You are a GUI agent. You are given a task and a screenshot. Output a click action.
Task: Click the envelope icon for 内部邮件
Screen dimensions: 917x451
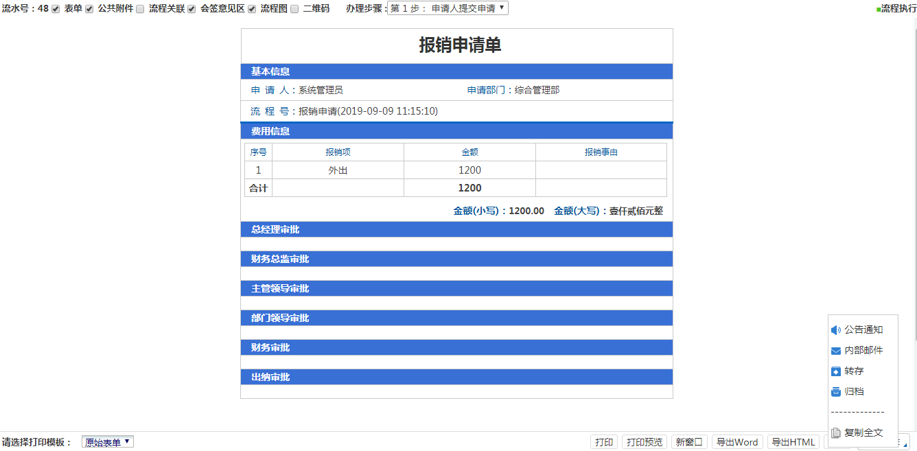click(x=835, y=351)
